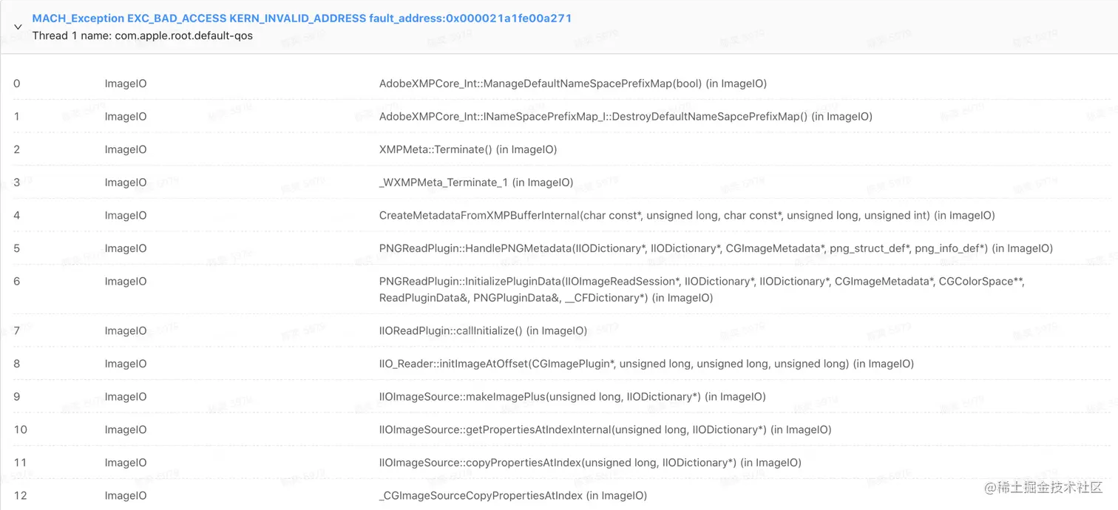Click the ImageIO module in frame 4
This screenshot has height=510, width=1118.
pos(126,215)
